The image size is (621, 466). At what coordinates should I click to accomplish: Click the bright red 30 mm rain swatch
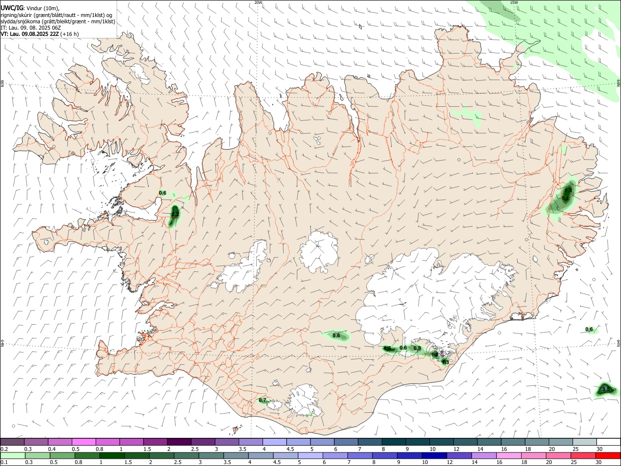click(608, 456)
